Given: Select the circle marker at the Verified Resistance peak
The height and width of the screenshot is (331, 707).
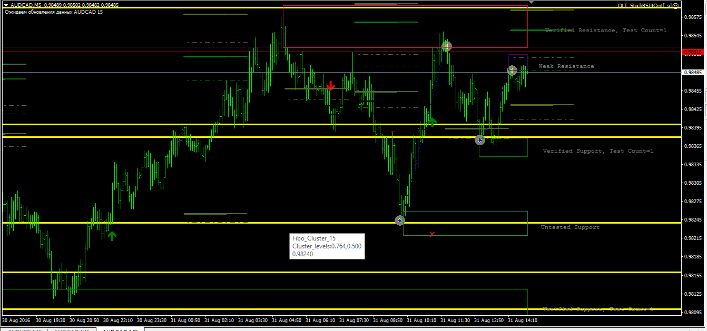Looking at the screenshot, I should tap(446, 46).
